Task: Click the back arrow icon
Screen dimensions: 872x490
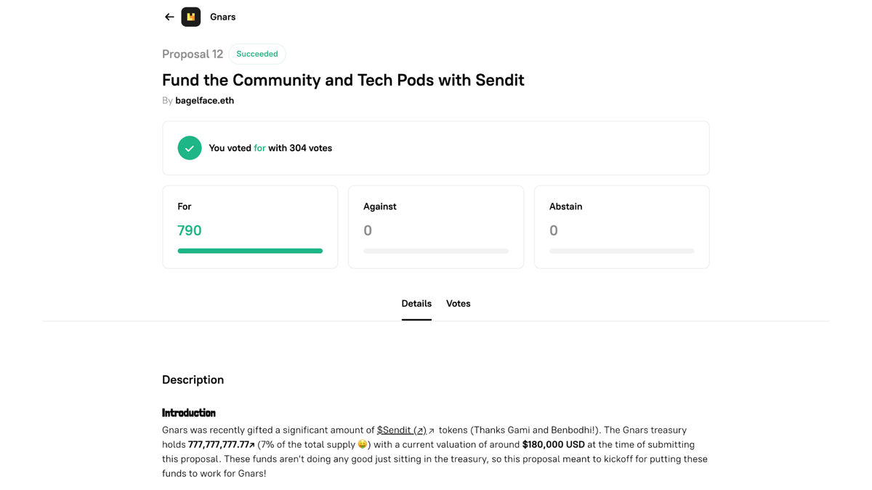Action: pyautogui.click(x=169, y=17)
